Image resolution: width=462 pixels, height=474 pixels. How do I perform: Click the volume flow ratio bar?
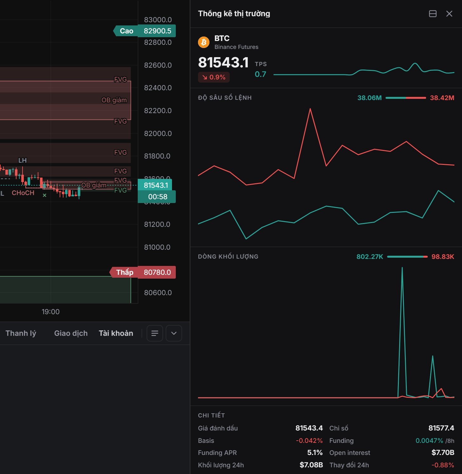point(407,257)
